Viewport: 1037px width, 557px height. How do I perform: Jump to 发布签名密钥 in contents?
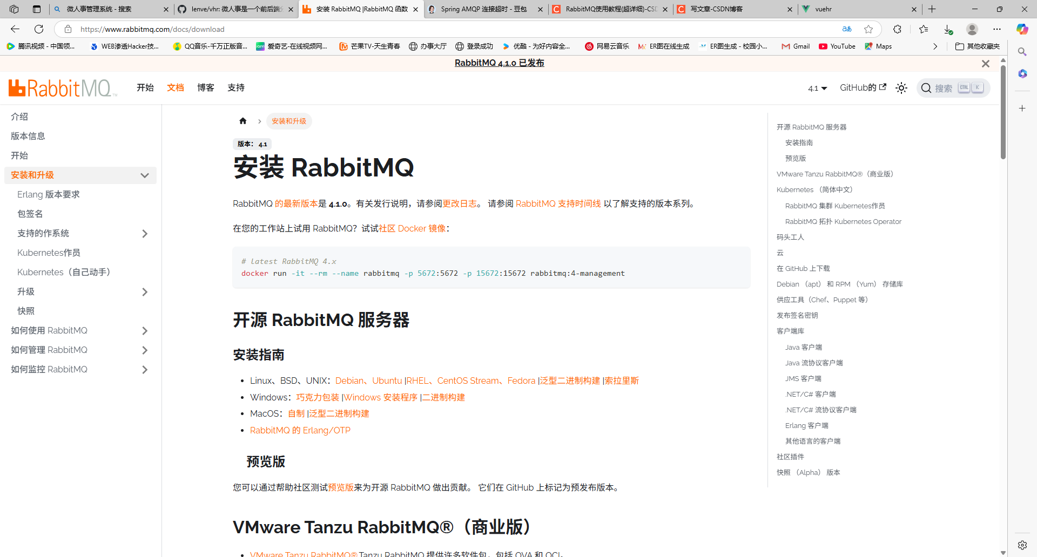pyautogui.click(x=797, y=315)
